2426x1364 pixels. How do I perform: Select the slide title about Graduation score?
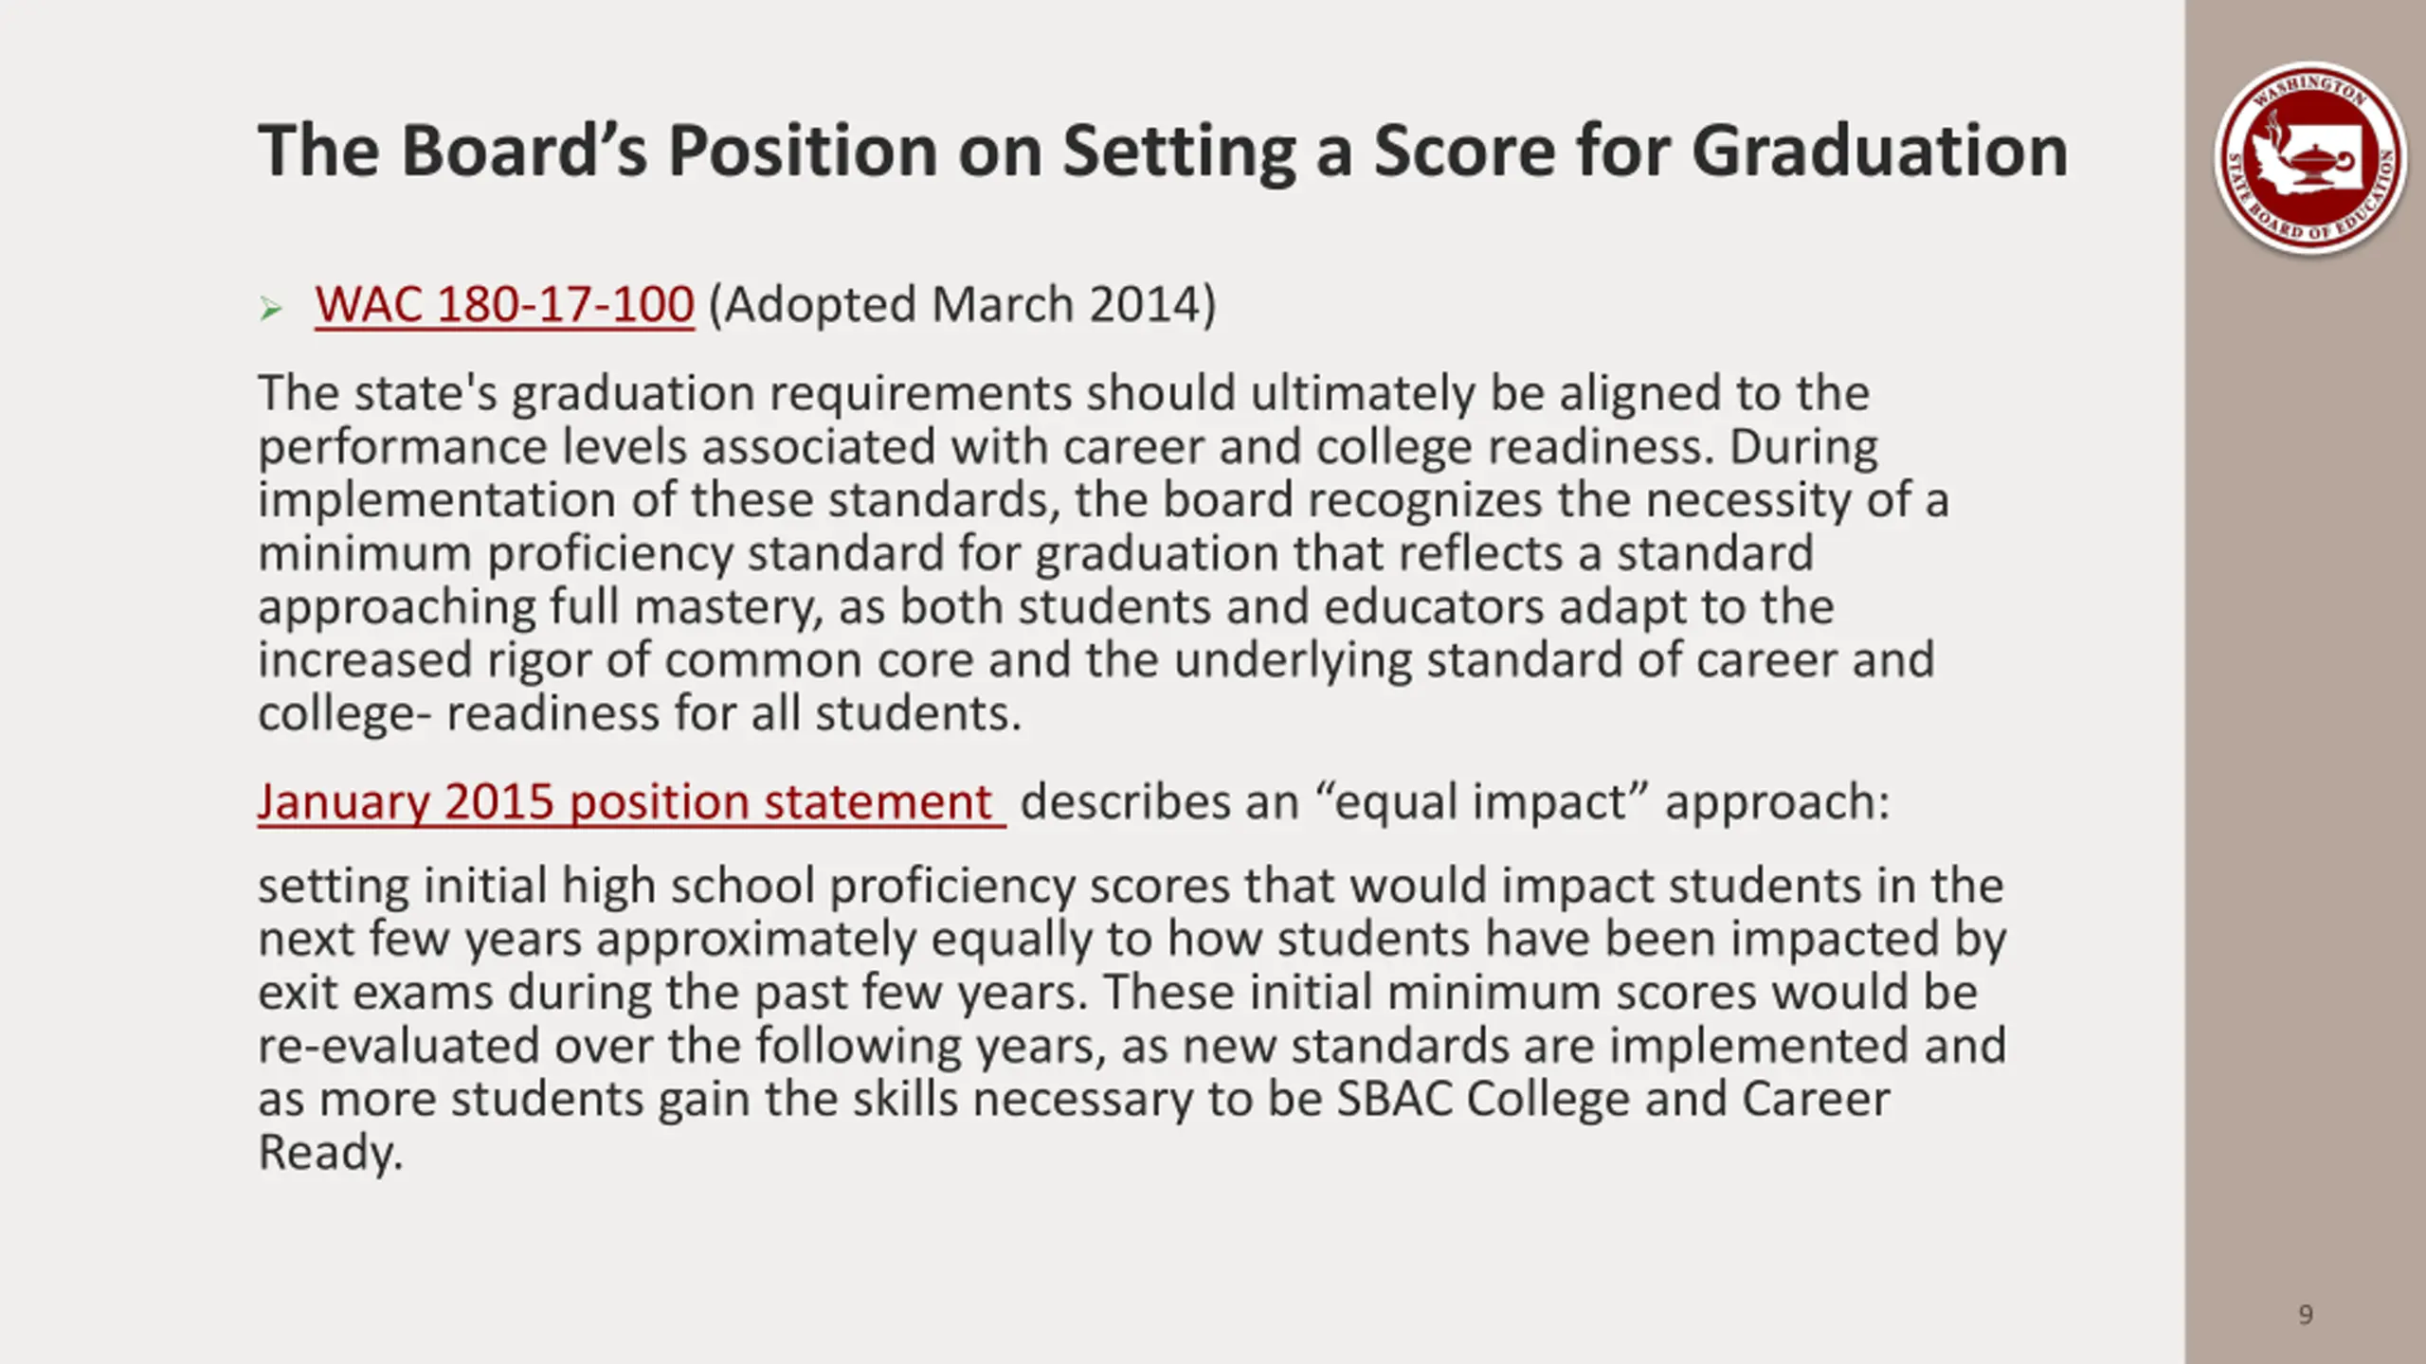tap(1162, 151)
